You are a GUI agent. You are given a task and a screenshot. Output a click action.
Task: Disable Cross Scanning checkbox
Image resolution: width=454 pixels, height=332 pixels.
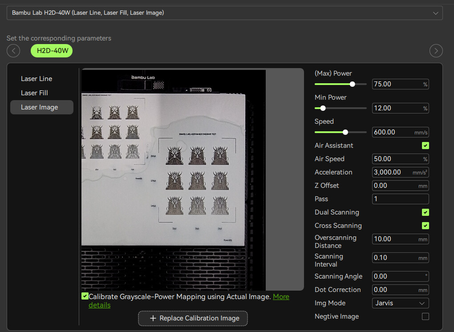(426, 226)
